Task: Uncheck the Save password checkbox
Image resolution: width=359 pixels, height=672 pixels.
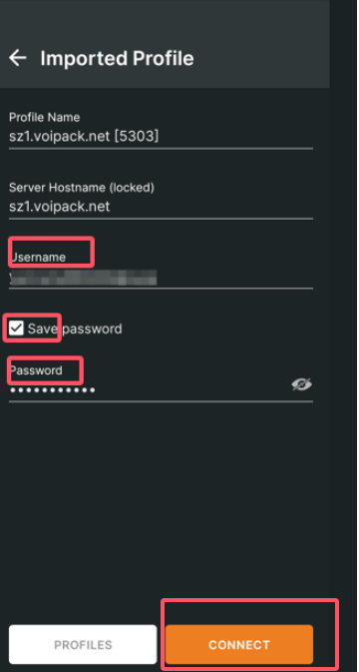Action: tap(16, 329)
